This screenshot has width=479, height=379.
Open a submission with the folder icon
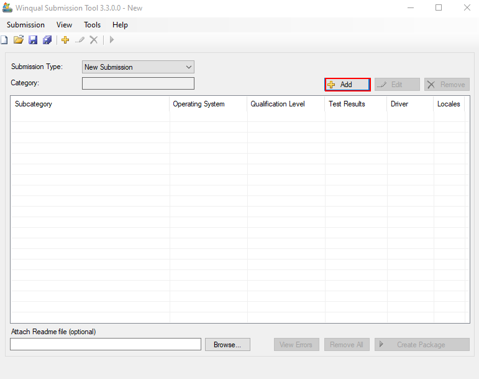click(x=19, y=40)
